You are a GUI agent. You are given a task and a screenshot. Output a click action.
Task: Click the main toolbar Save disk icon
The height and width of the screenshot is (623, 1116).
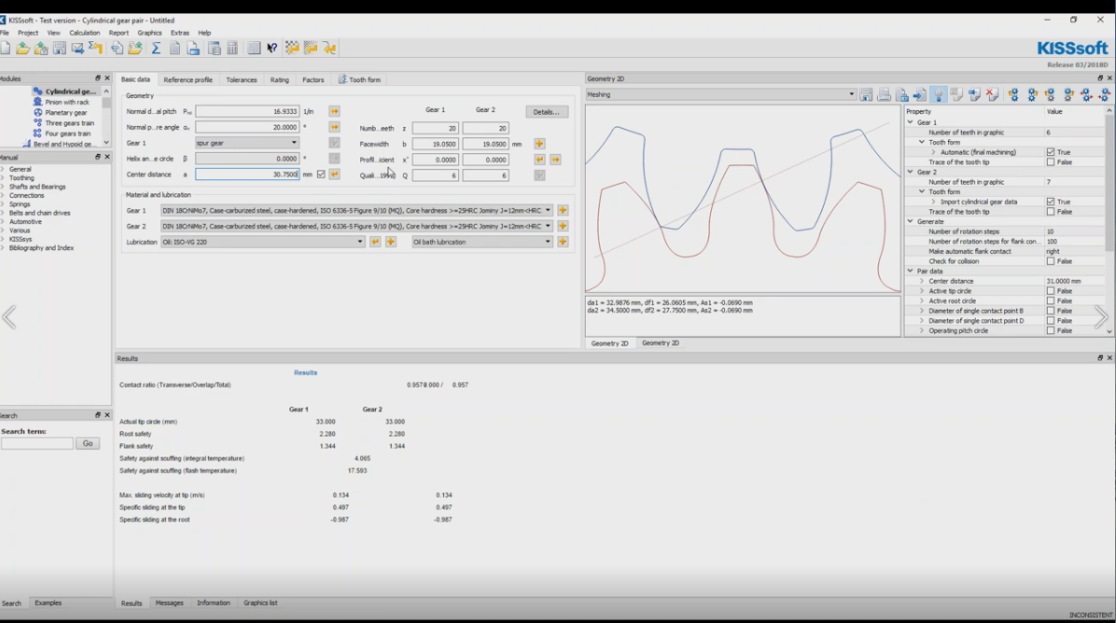tap(60, 48)
